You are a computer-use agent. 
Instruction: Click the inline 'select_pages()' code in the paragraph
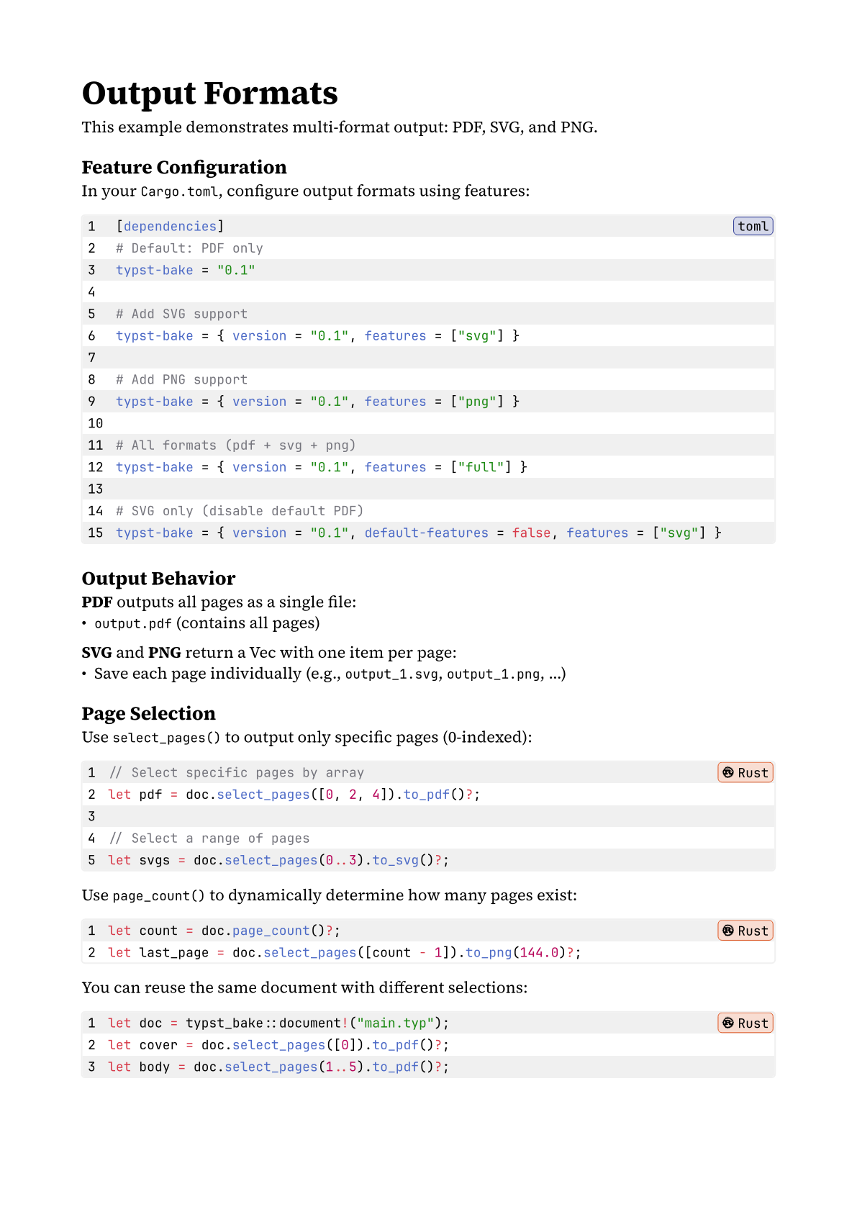tap(166, 738)
